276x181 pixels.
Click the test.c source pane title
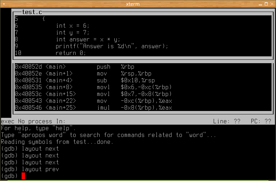[32, 12]
